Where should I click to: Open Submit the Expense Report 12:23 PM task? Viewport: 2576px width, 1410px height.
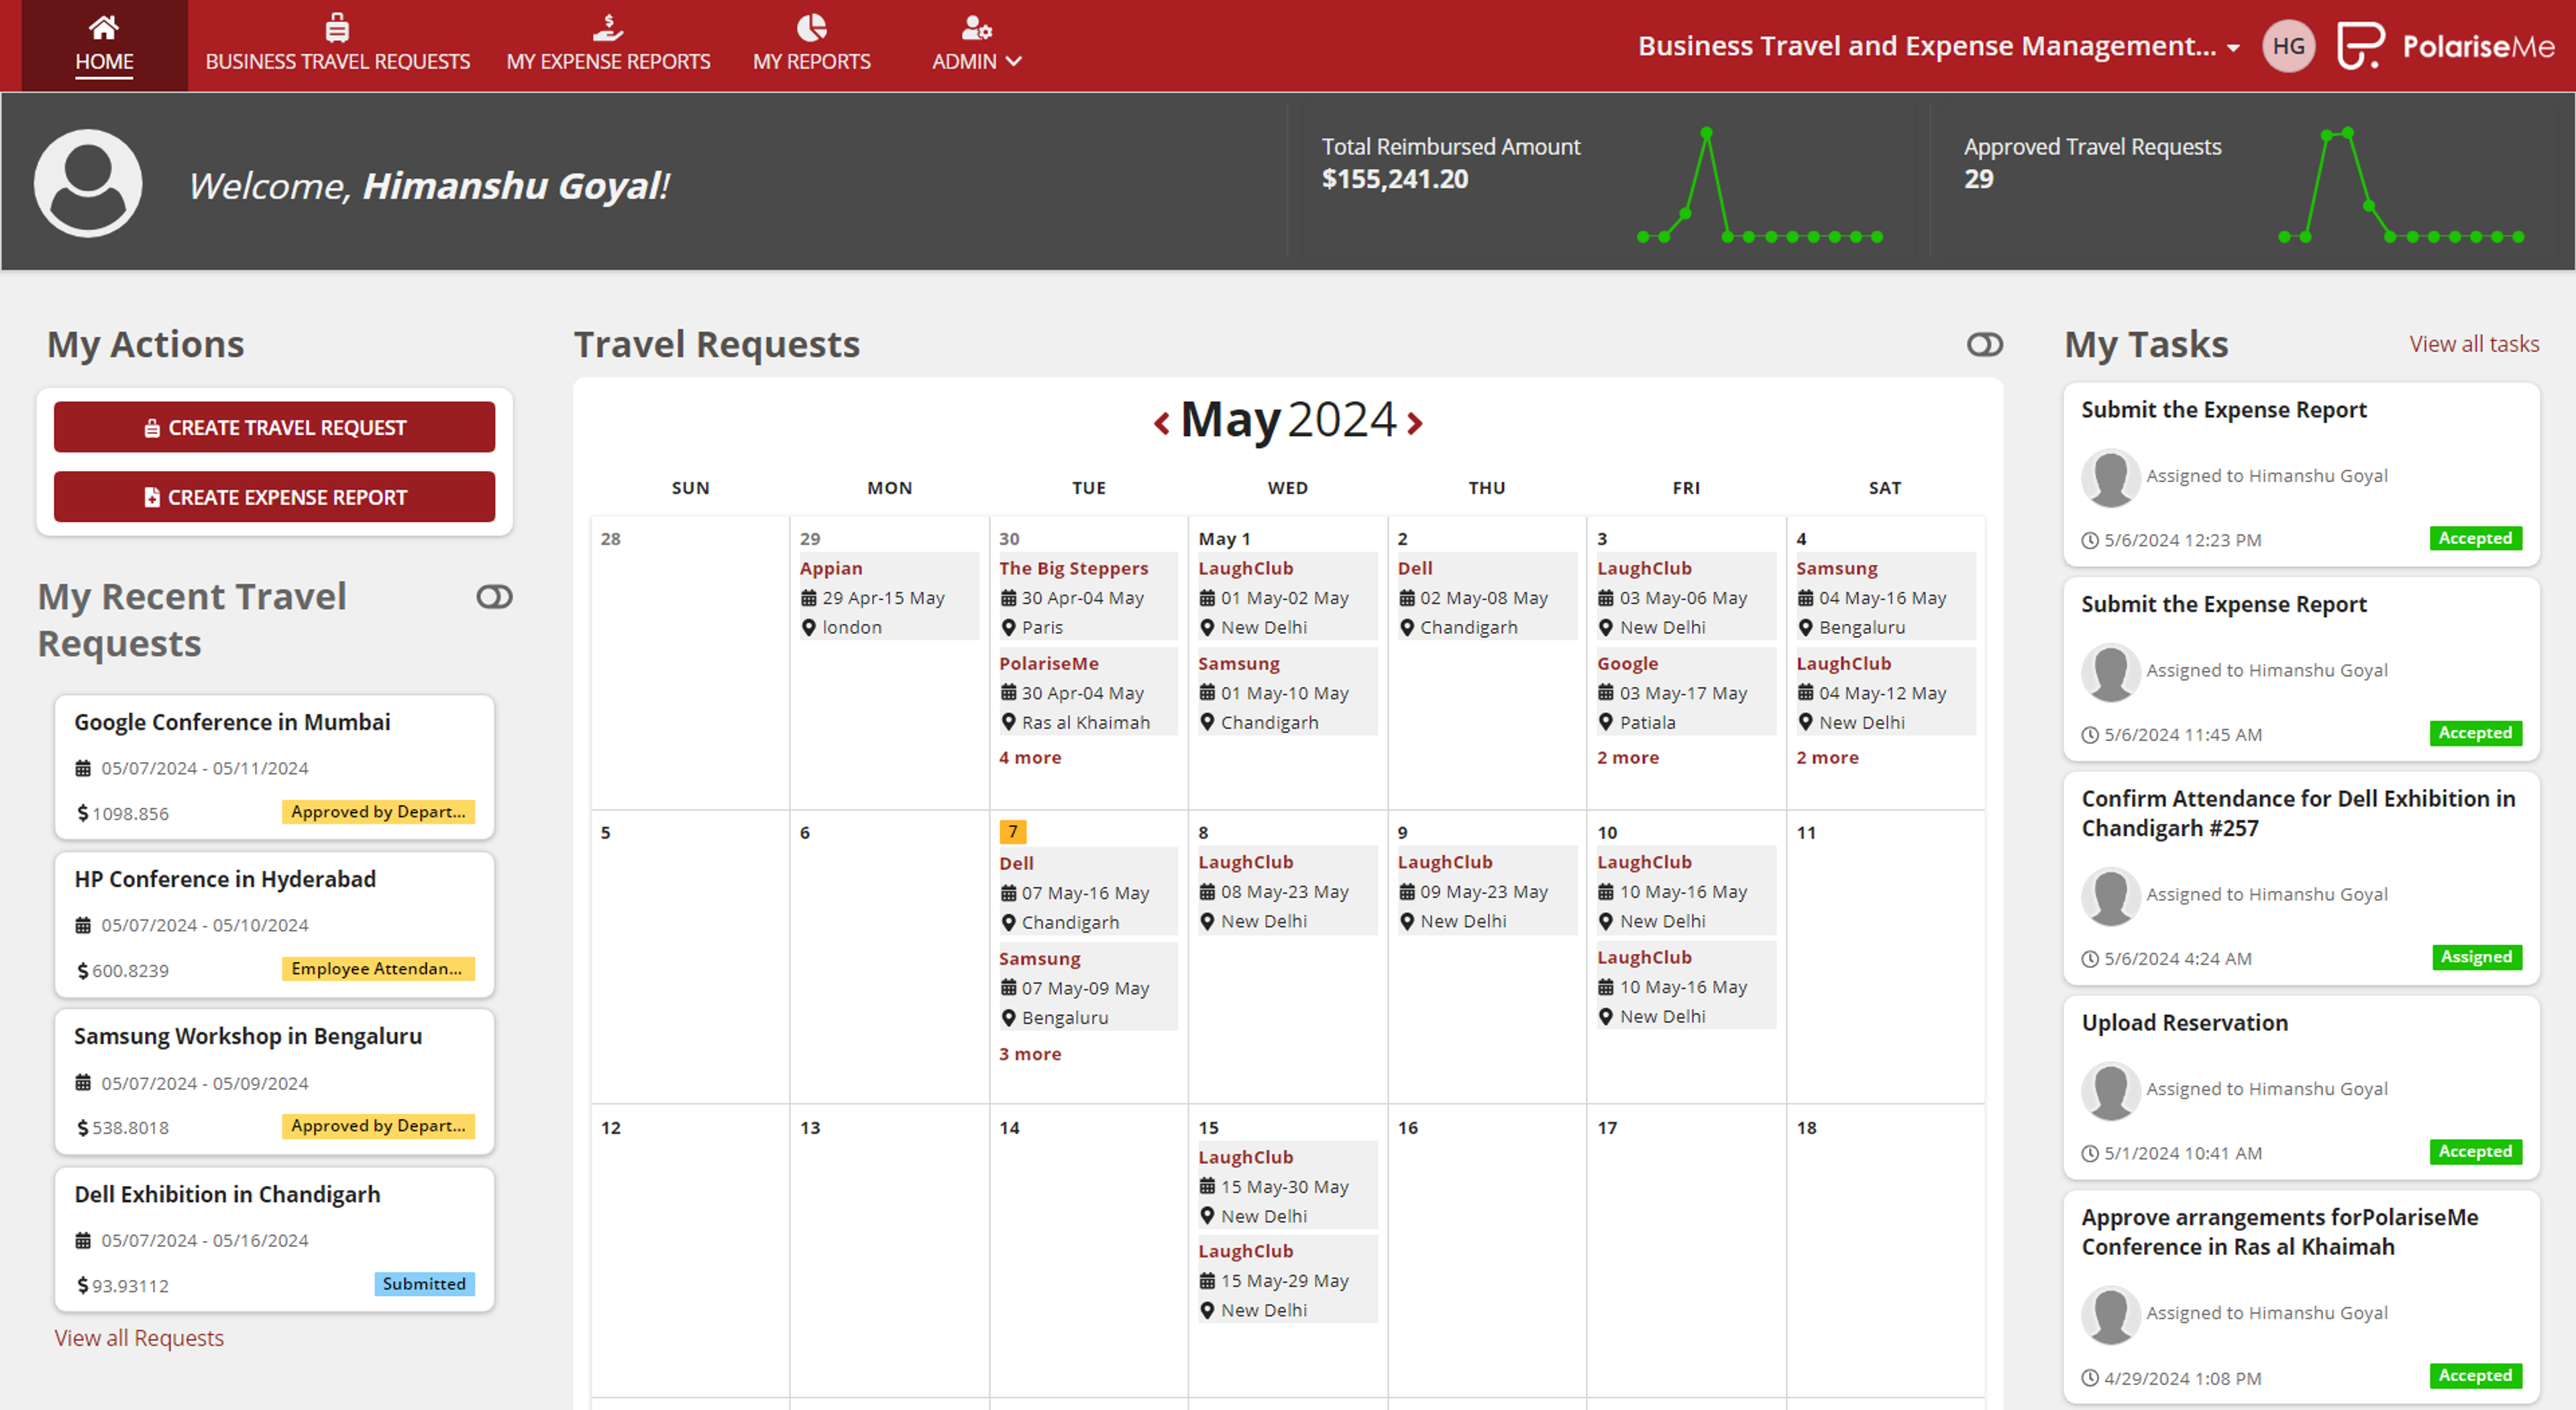pos(2301,474)
